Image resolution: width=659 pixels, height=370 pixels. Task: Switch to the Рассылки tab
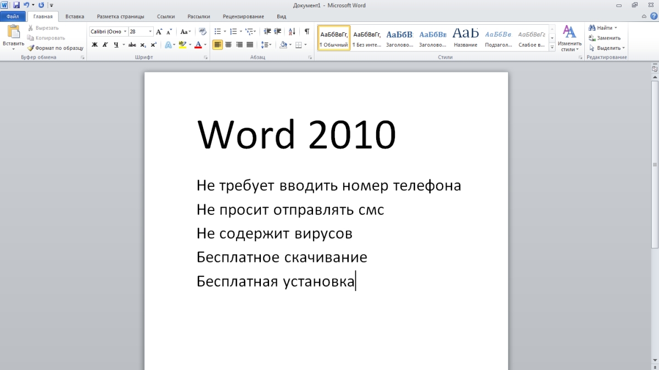(198, 16)
